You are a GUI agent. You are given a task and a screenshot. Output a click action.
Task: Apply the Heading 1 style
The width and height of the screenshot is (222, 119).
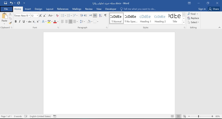145,18
